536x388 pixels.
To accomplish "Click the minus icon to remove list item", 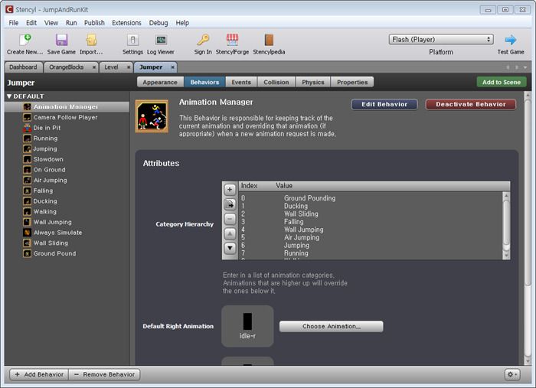I will click(x=230, y=219).
